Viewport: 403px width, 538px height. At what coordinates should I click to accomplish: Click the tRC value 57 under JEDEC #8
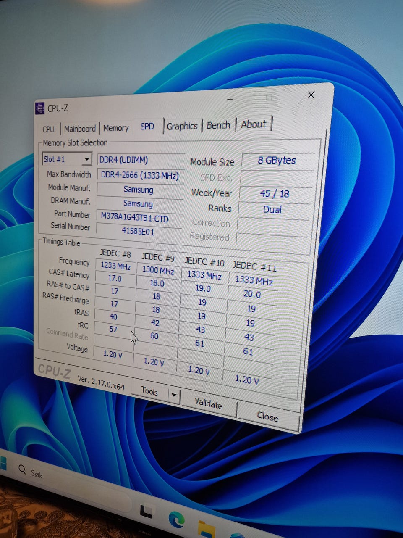[113, 329]
